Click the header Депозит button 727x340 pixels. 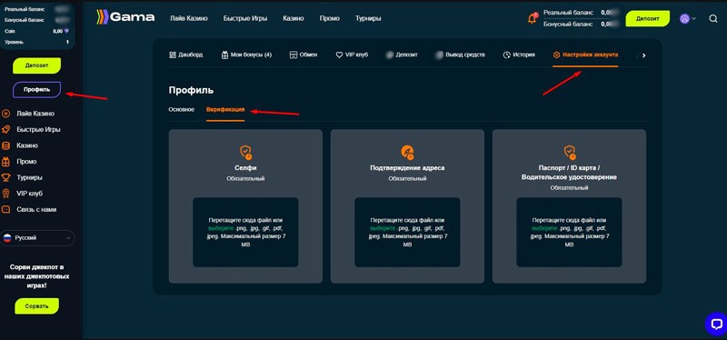point(648,18)
